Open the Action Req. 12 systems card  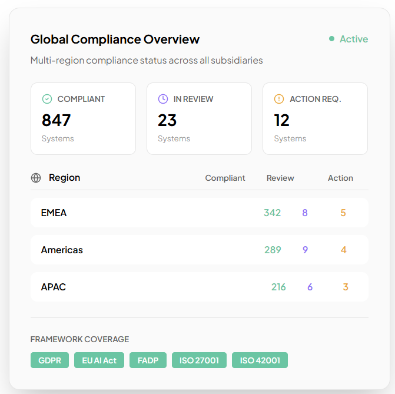[315, 118]
